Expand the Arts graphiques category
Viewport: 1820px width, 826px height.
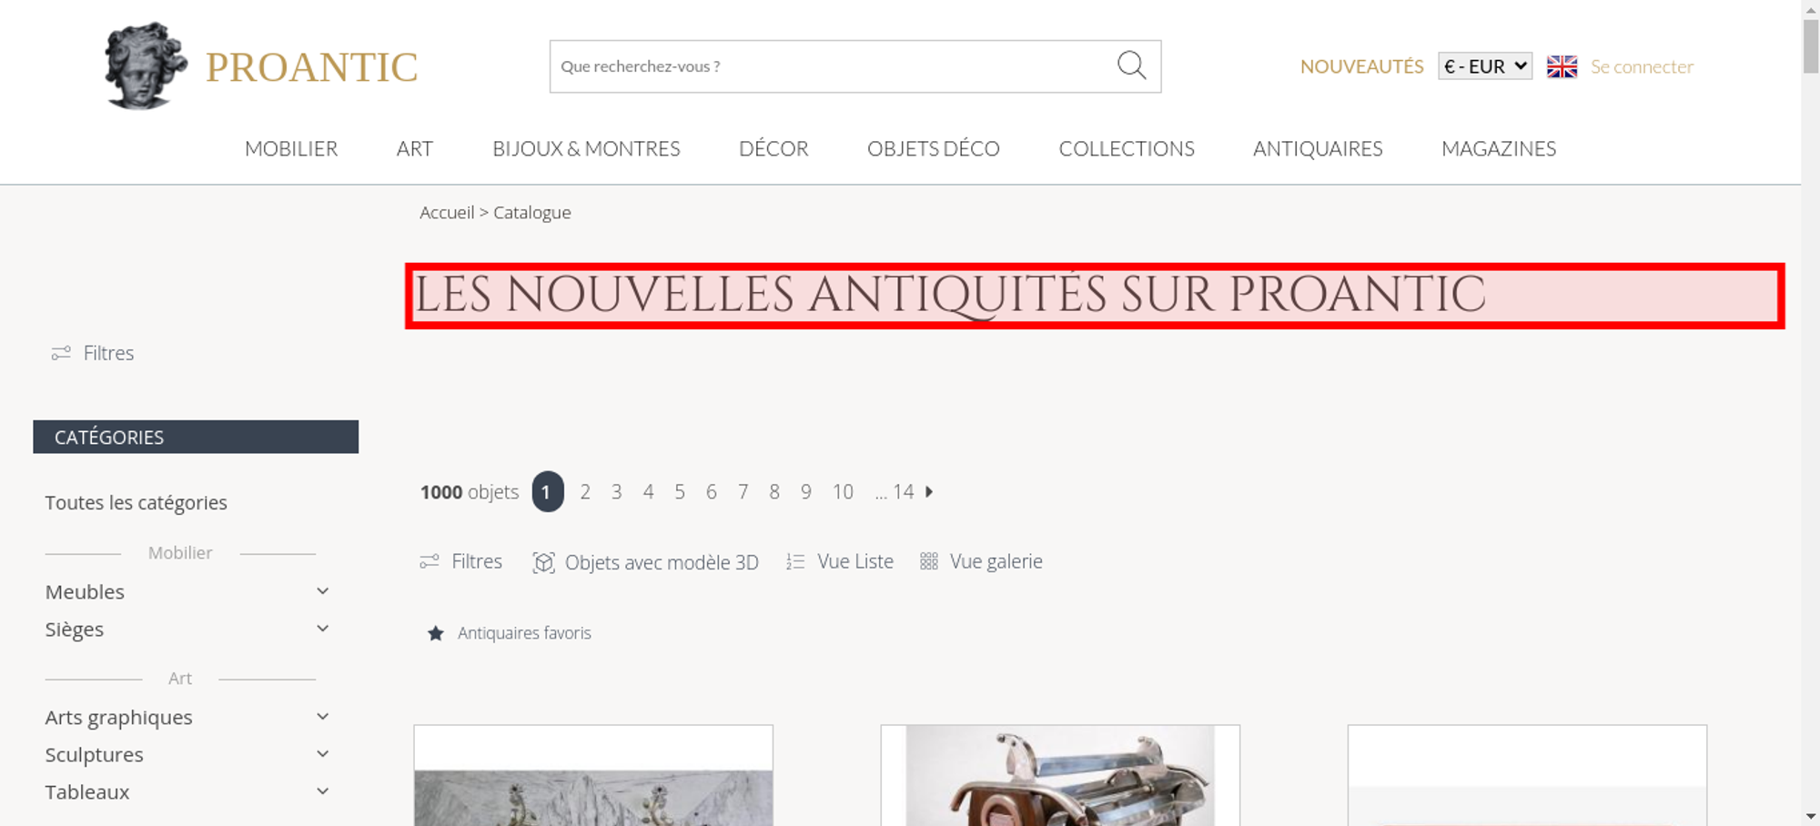coord(322,717)
